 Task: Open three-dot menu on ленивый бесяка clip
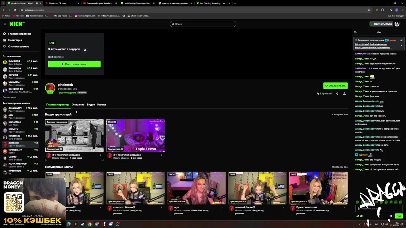pos(284,208)
